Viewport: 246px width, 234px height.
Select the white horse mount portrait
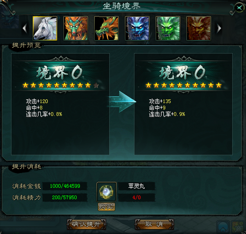(45, 28)
